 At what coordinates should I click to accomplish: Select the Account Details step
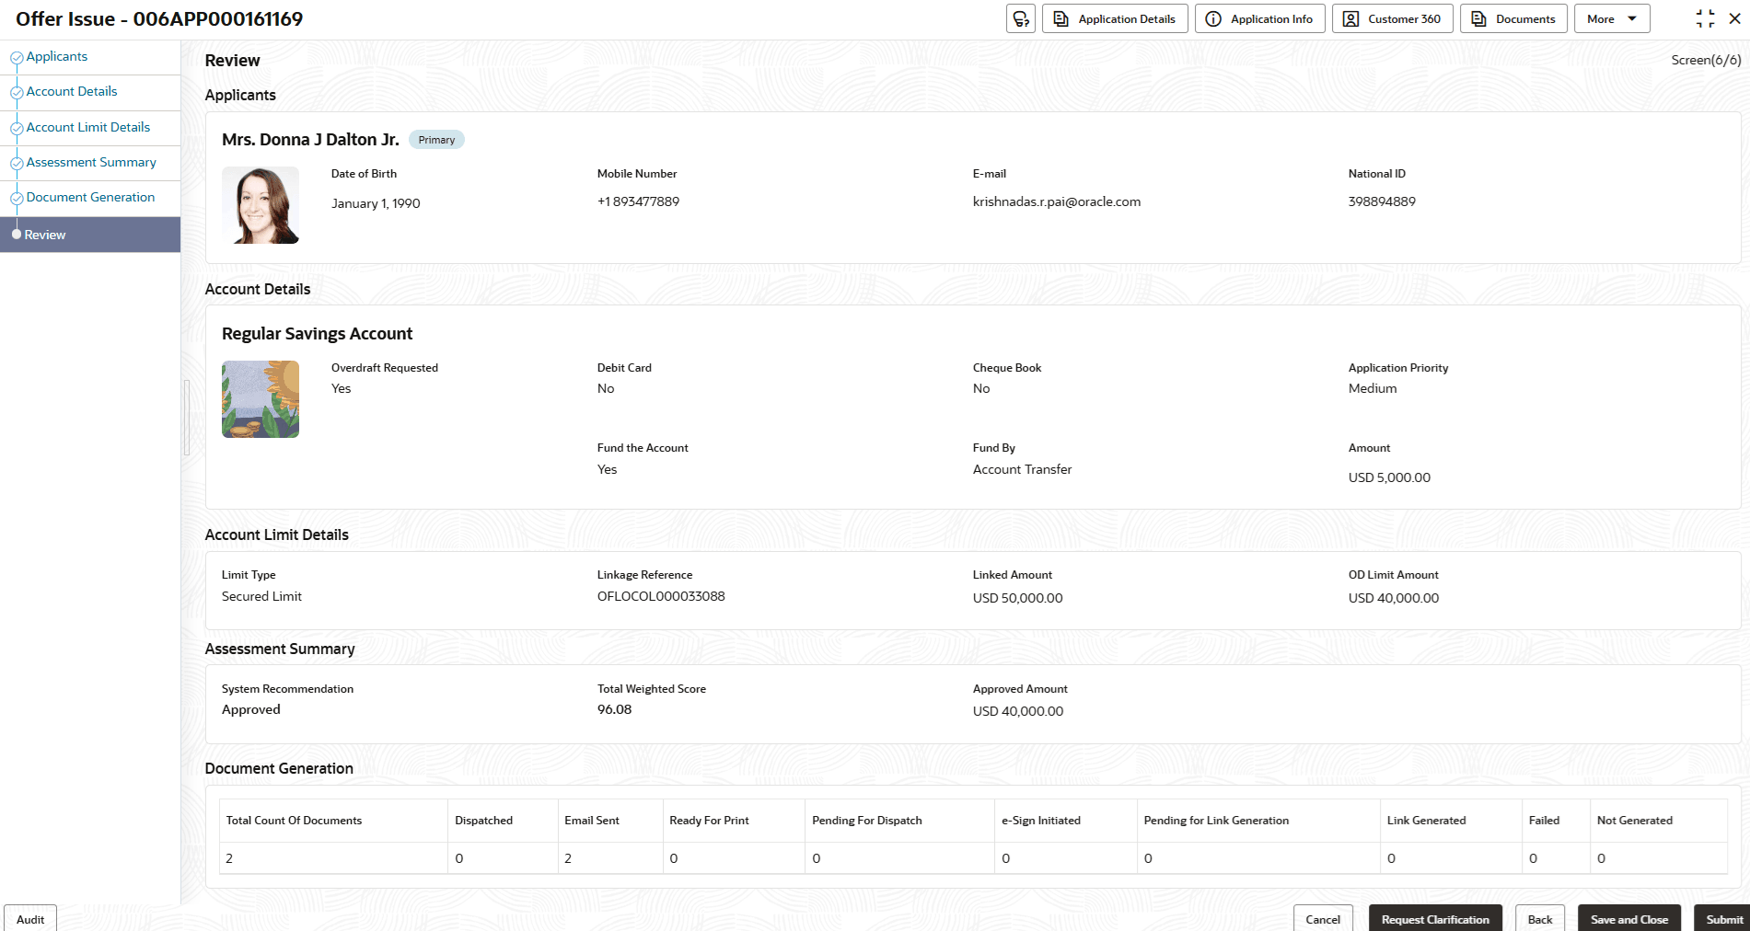click(x=72, y=92)
